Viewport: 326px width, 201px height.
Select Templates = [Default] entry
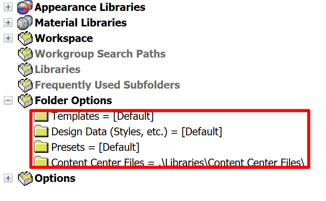pos(103,116)
